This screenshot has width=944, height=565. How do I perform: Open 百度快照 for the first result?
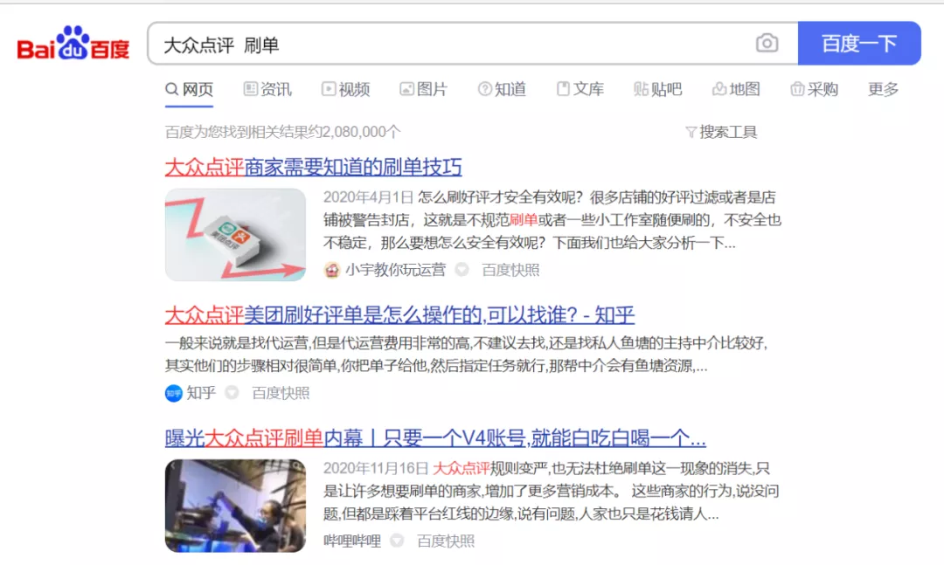pos(510,270)
